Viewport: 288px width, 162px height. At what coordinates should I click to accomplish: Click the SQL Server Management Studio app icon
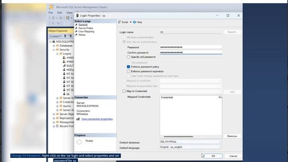pyautogui.click(x=51, y=7)
